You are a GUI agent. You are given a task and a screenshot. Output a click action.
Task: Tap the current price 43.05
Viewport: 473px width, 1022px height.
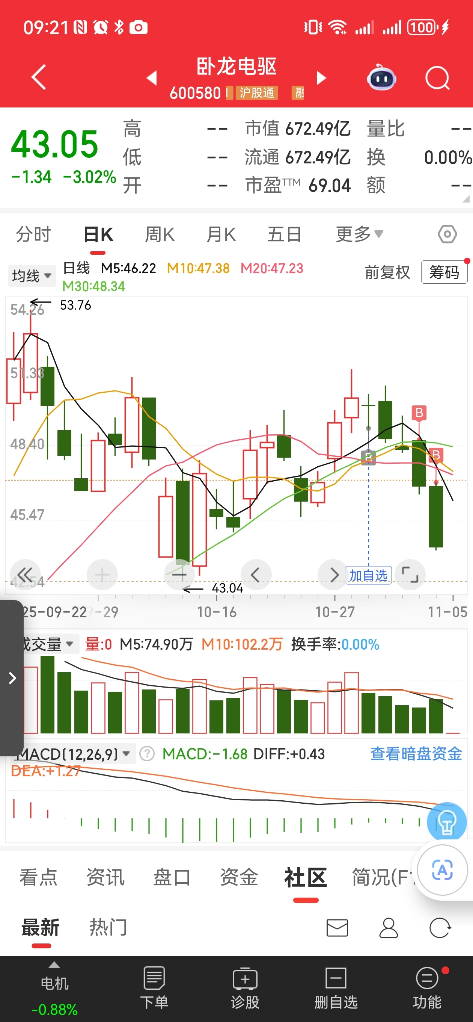click(55, 144)
